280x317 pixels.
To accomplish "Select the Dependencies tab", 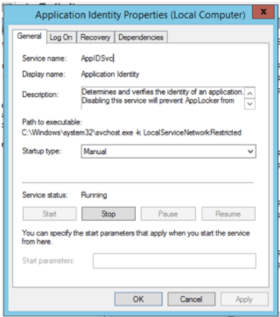I will click(x=141, y=37).
